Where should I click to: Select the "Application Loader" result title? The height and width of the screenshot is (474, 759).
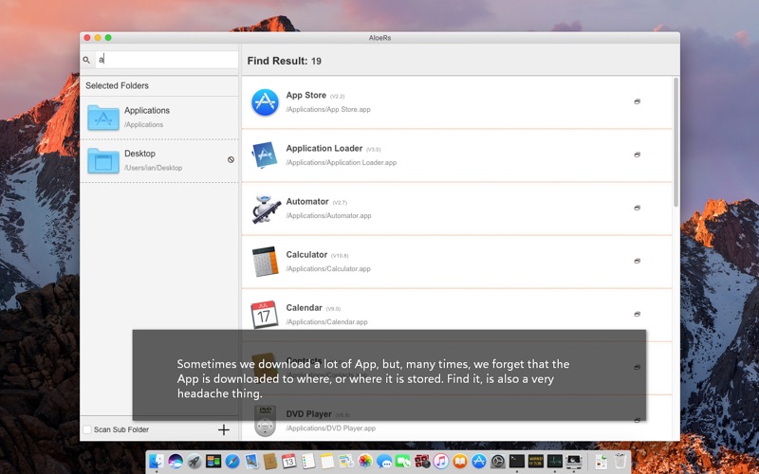pyautogui.click(x=324, y=149)
